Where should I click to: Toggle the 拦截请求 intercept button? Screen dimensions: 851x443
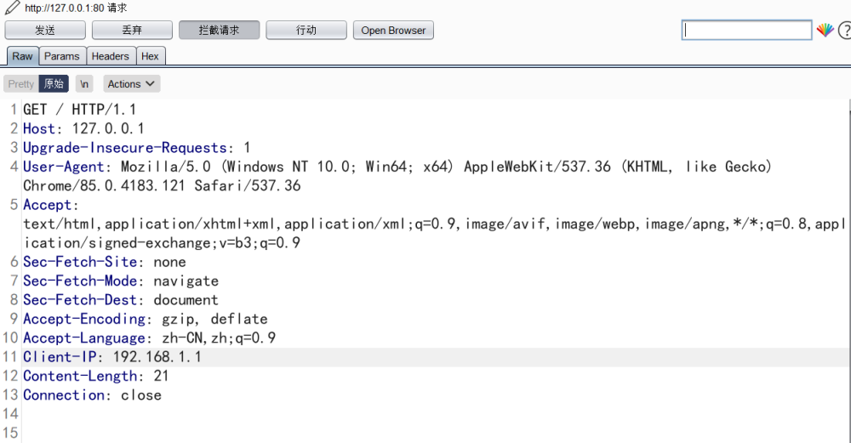220,31
